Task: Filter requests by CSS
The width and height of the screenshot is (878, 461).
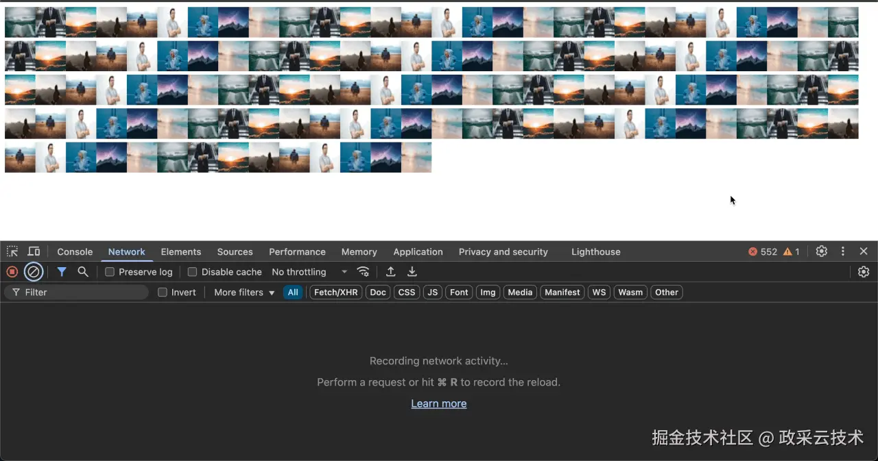Action: 407,292
